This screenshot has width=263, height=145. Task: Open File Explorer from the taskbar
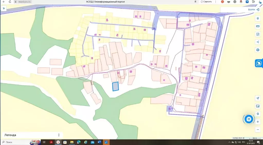72,142
